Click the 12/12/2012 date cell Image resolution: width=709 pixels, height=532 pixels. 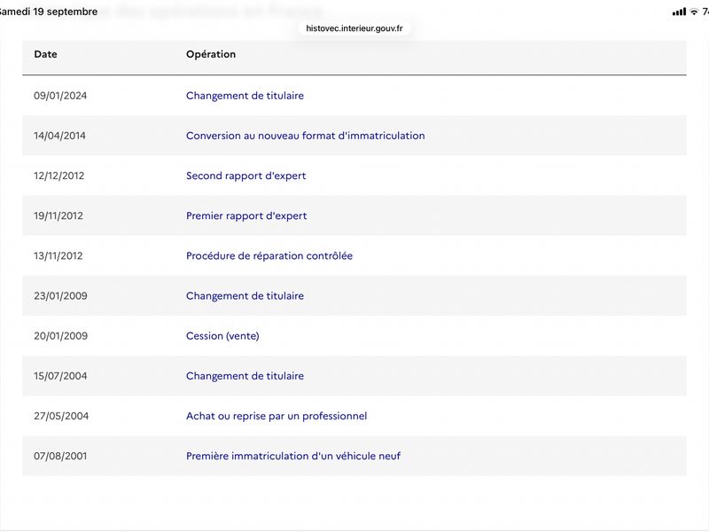click(58, 176)
